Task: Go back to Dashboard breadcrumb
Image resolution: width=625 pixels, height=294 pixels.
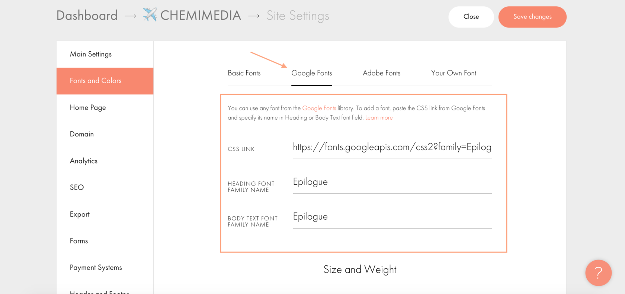Action: point(87,16)
